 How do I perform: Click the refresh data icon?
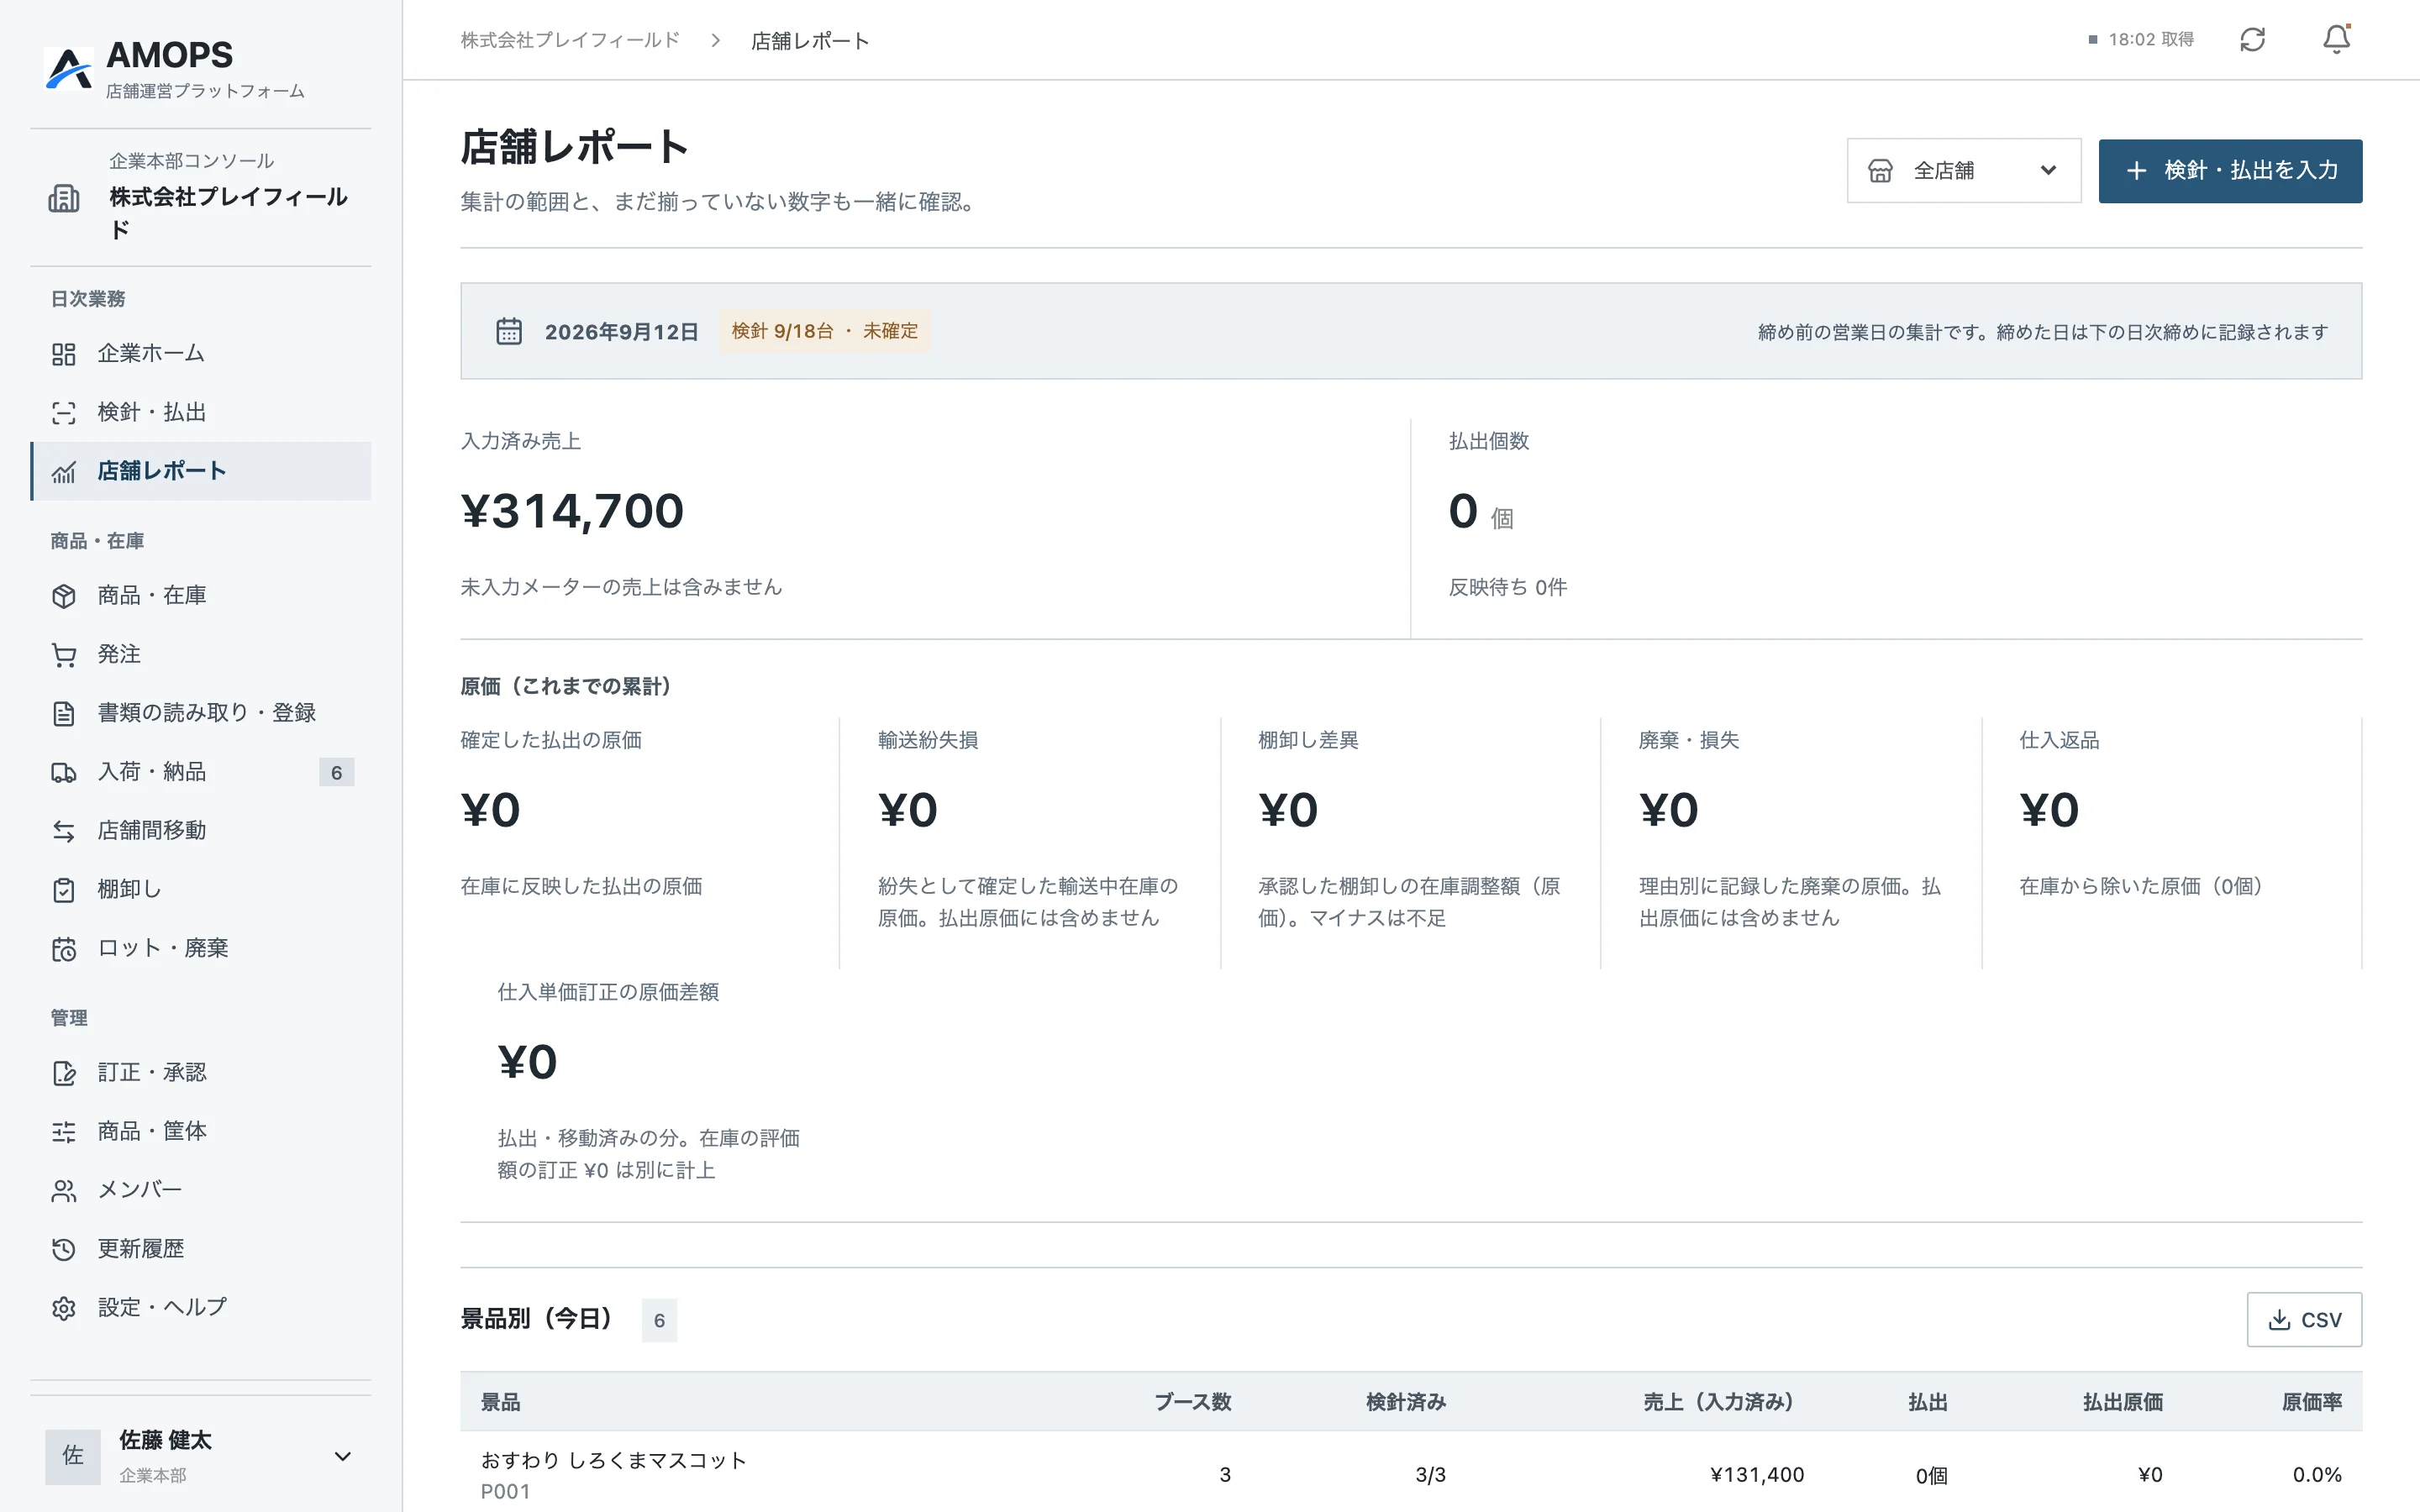coord(2252,40)
